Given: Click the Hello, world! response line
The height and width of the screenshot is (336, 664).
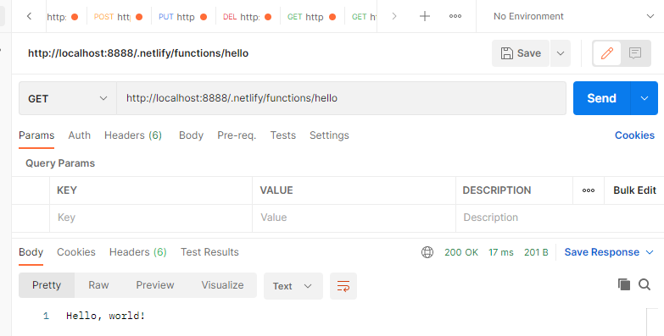Looking at the screenshot, I should click(x=105, y=316).
